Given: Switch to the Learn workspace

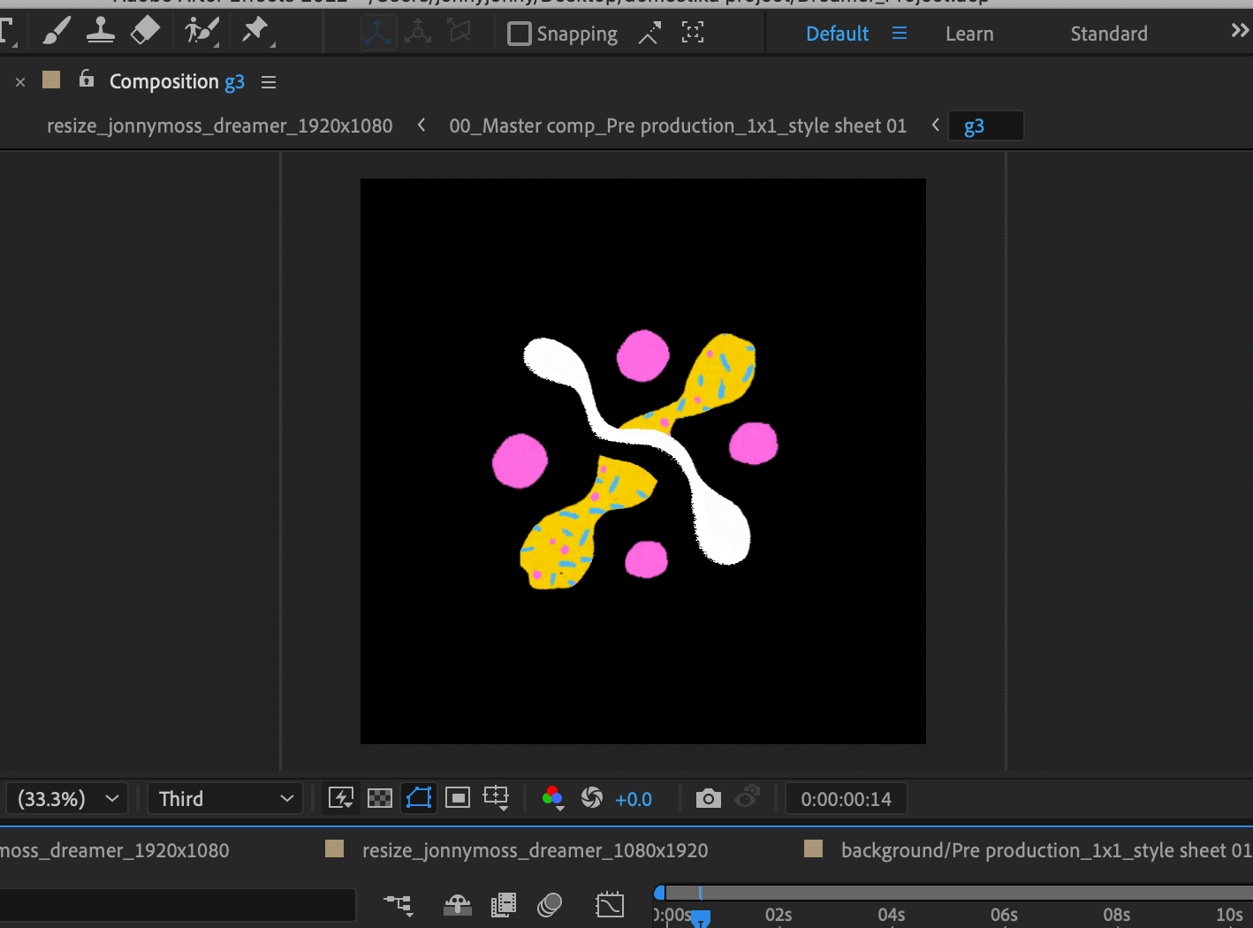Looking at the screenshot, I should pyautogui.click(x=969, y=34).
